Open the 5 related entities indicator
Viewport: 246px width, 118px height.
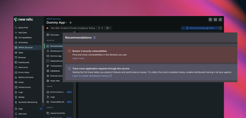pyautogui.click(x=108, y=28)
